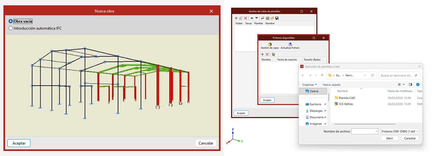The image size is (434, 156).
Task: Toggle the preview pane in file dialog
Action: click(410, 85)
